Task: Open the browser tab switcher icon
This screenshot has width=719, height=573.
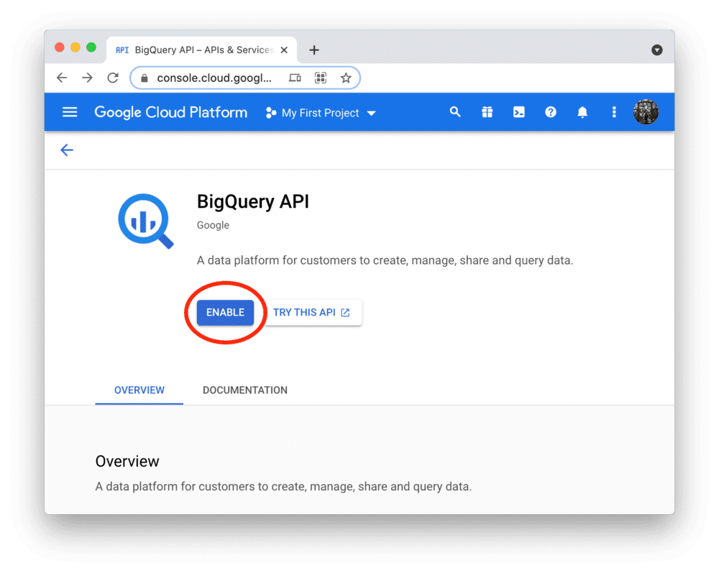Action: [x=295, y=78]
